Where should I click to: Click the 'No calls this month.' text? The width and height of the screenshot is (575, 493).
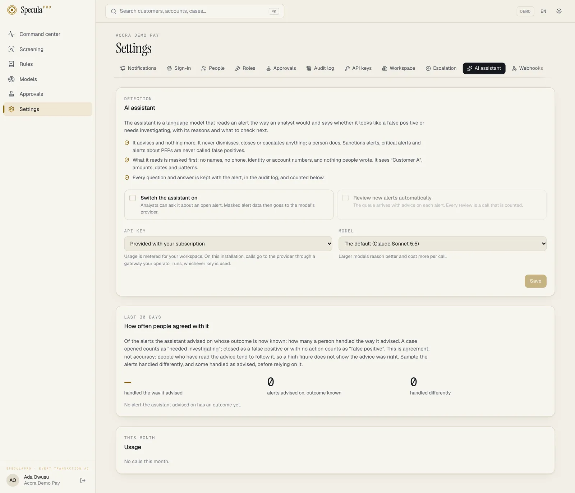click(147, 461)
